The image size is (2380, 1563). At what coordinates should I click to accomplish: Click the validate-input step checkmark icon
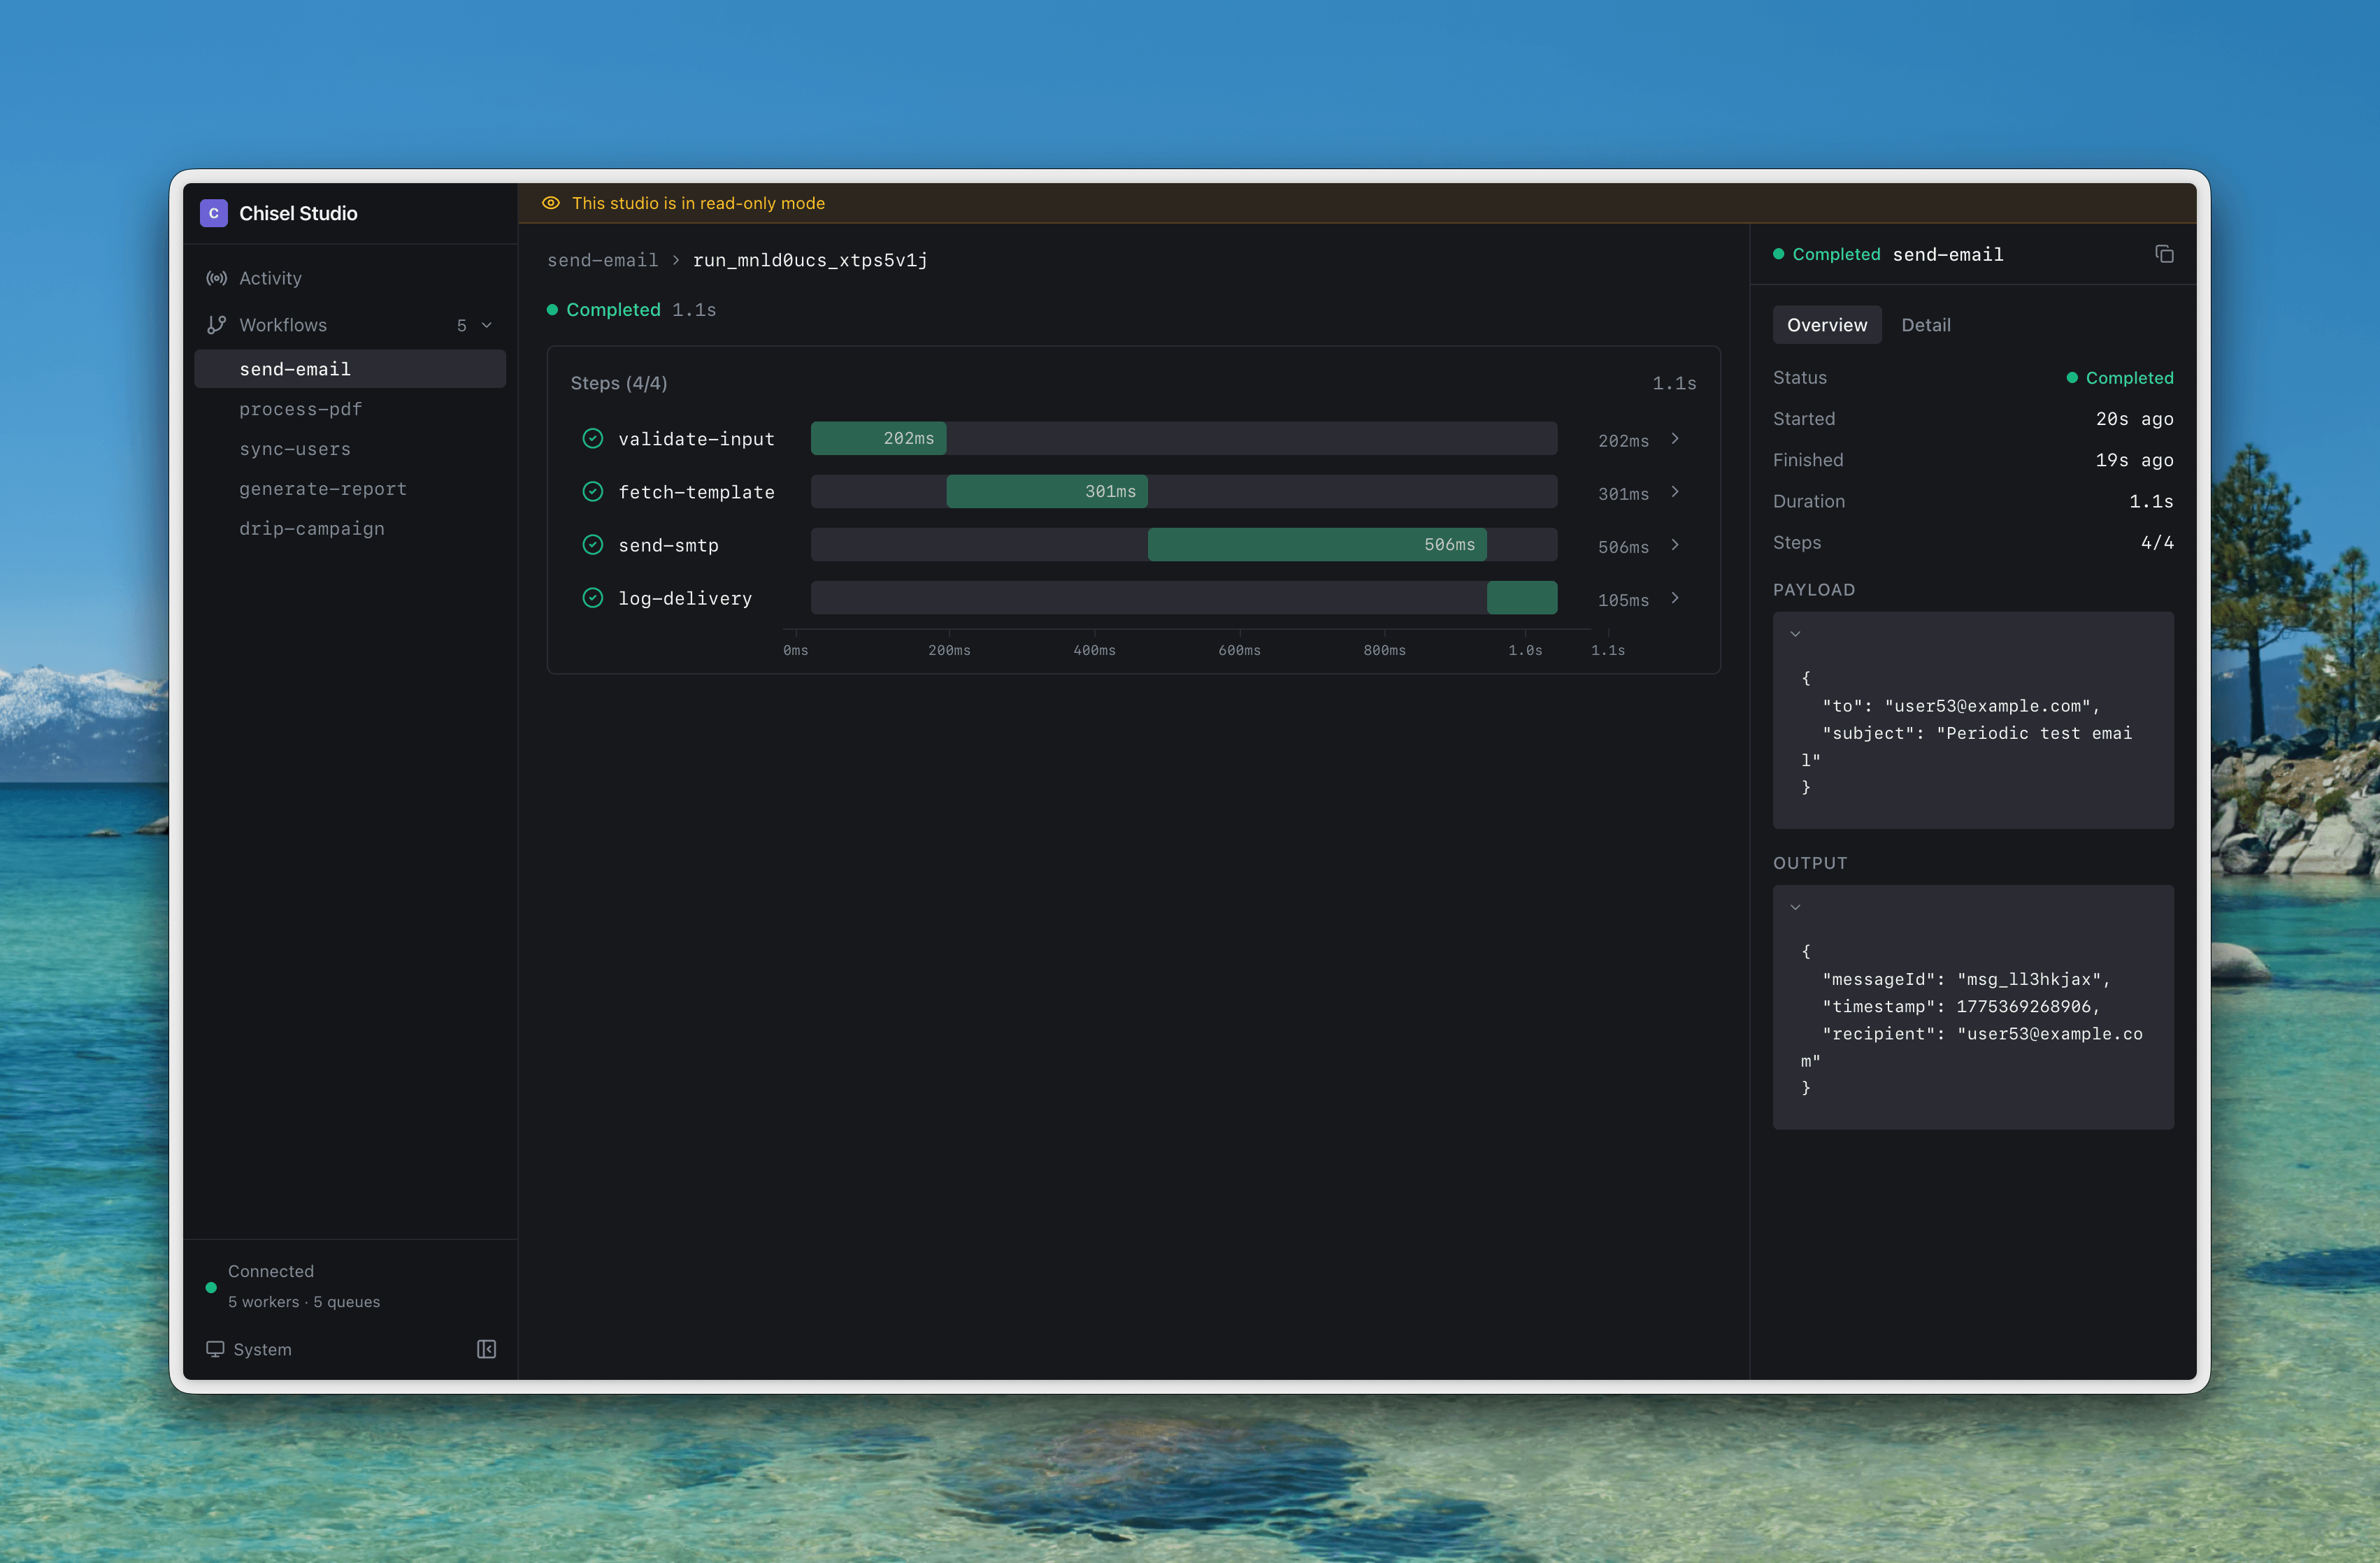[x=593, y=439]
